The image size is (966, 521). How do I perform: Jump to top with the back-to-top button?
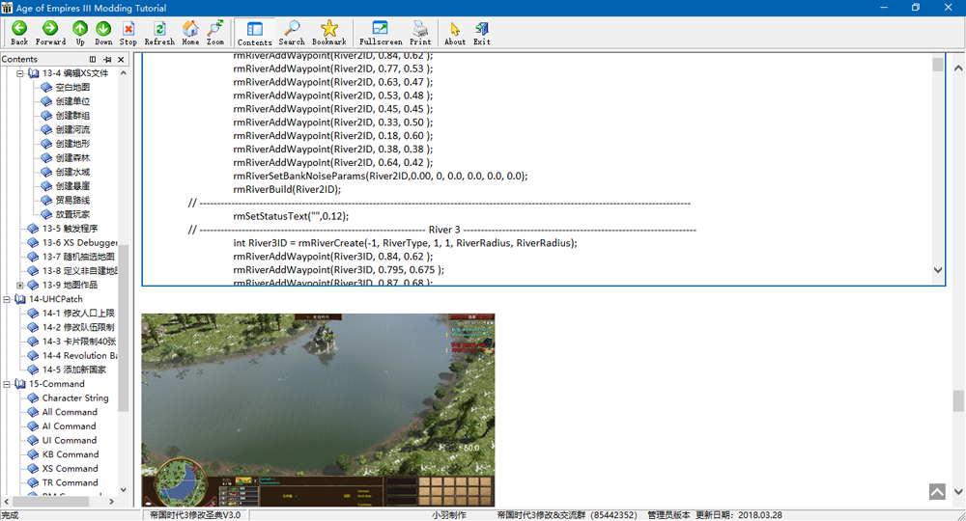click(937, 491)
